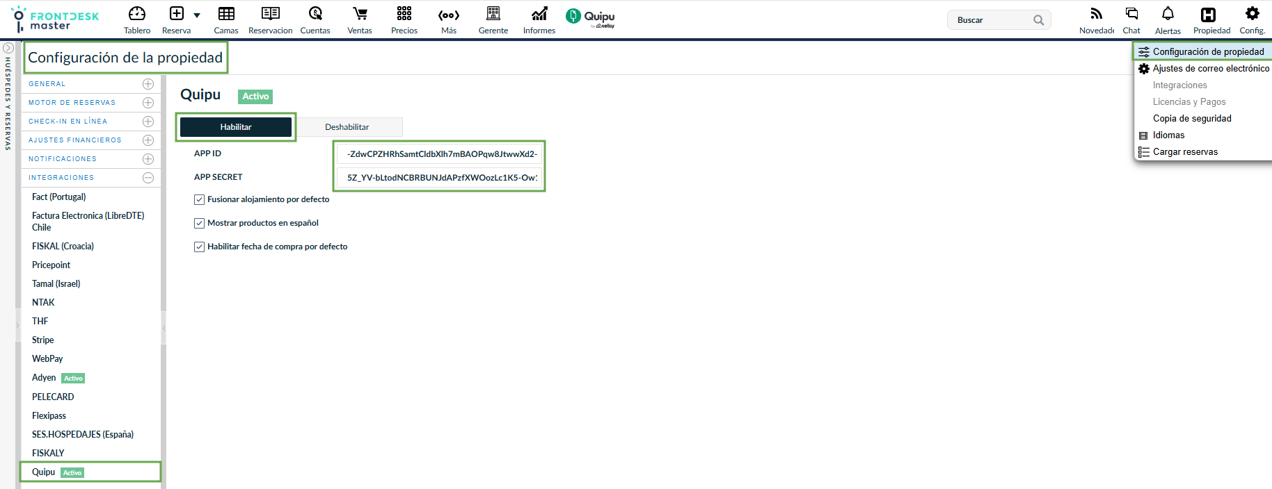Open the Reserva dropdown arrow
1272x489 pixels.
[197, 15]
